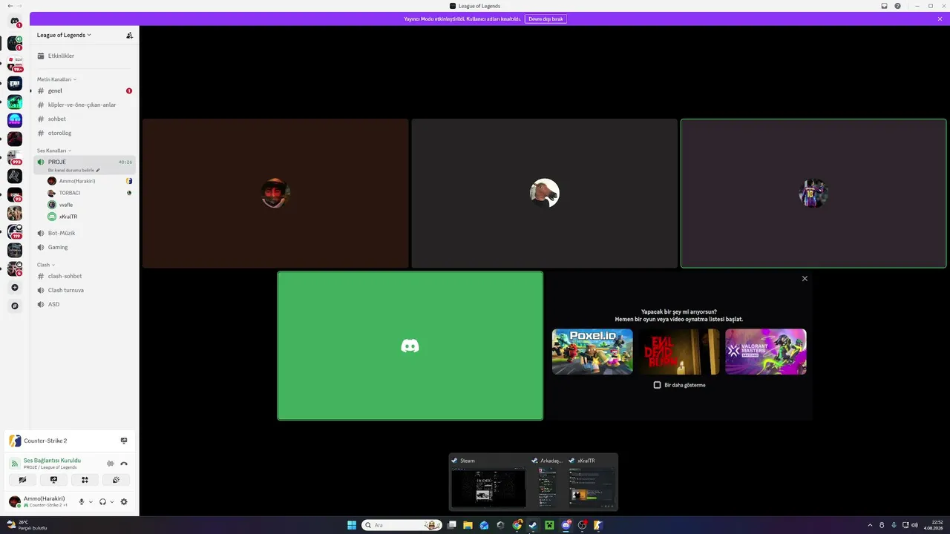Collapse the Ses Kanalları category
This screenshot has height=534, width=950.
tap(54, 151)
